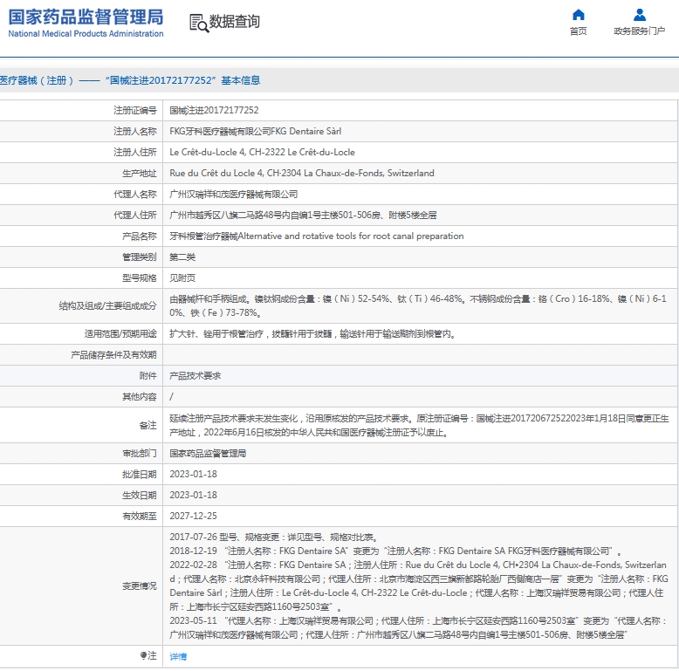Click the 2023-05-11 change record line
This screenshot has height=671, width=679.
pos(419,627)
